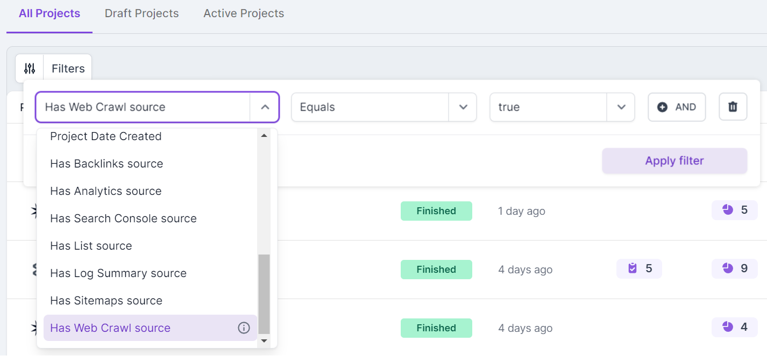This screenshot has height=356, width=767.
Task: Click the pie chart badge showing 9
Action: (734, 268)
